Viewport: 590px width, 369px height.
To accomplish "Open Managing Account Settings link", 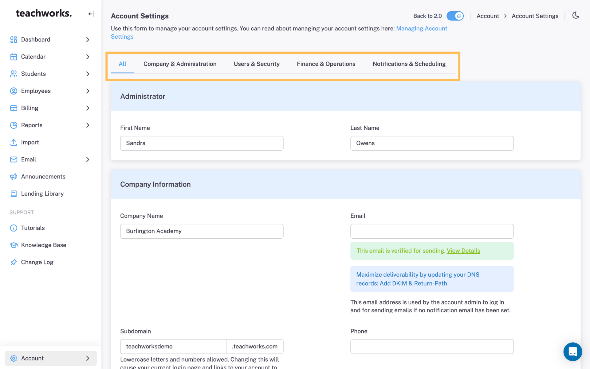I will coord(422,29).
